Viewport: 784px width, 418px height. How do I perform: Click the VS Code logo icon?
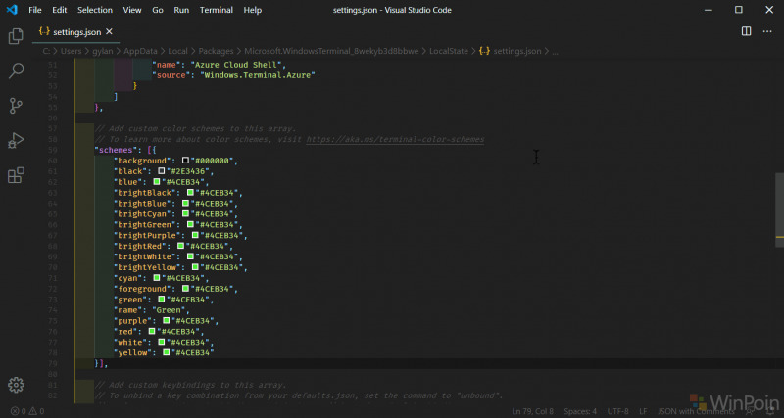click(x=12, y=10)
